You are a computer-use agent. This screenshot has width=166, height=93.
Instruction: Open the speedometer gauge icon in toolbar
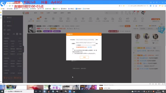[x=120, y=19]
